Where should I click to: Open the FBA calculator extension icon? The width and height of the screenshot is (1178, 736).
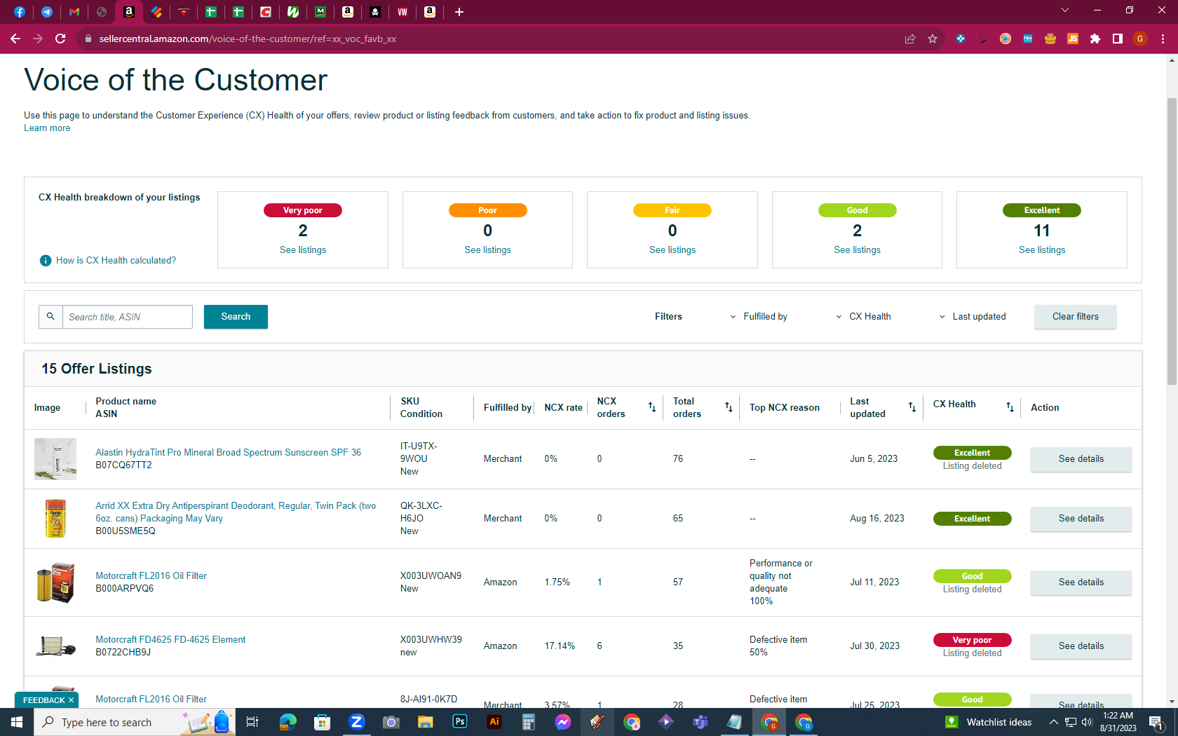1028,39
